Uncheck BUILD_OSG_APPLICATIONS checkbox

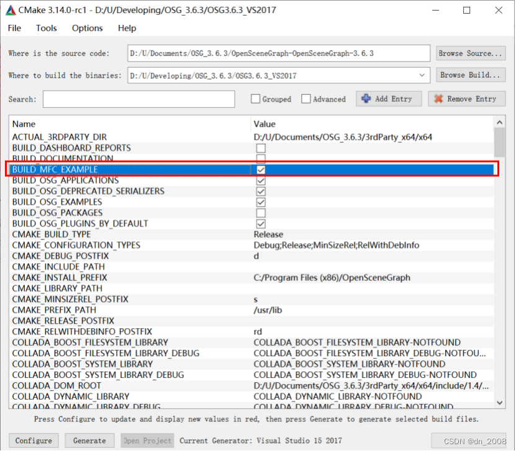point(261,181)
